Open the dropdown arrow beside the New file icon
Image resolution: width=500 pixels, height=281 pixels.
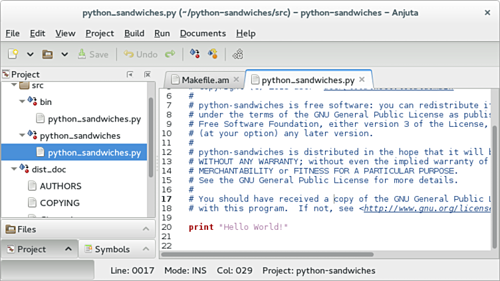pyautogui.click(x=30, y=54)
